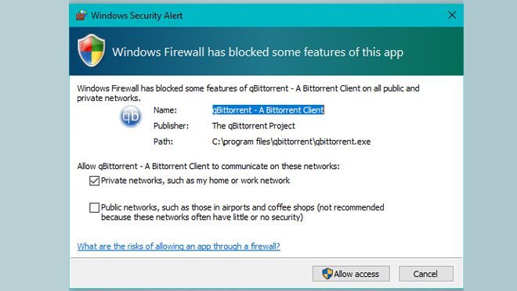Click the blocked features banner heading
The height and width of the screenshot is (291, 517).
258,52
